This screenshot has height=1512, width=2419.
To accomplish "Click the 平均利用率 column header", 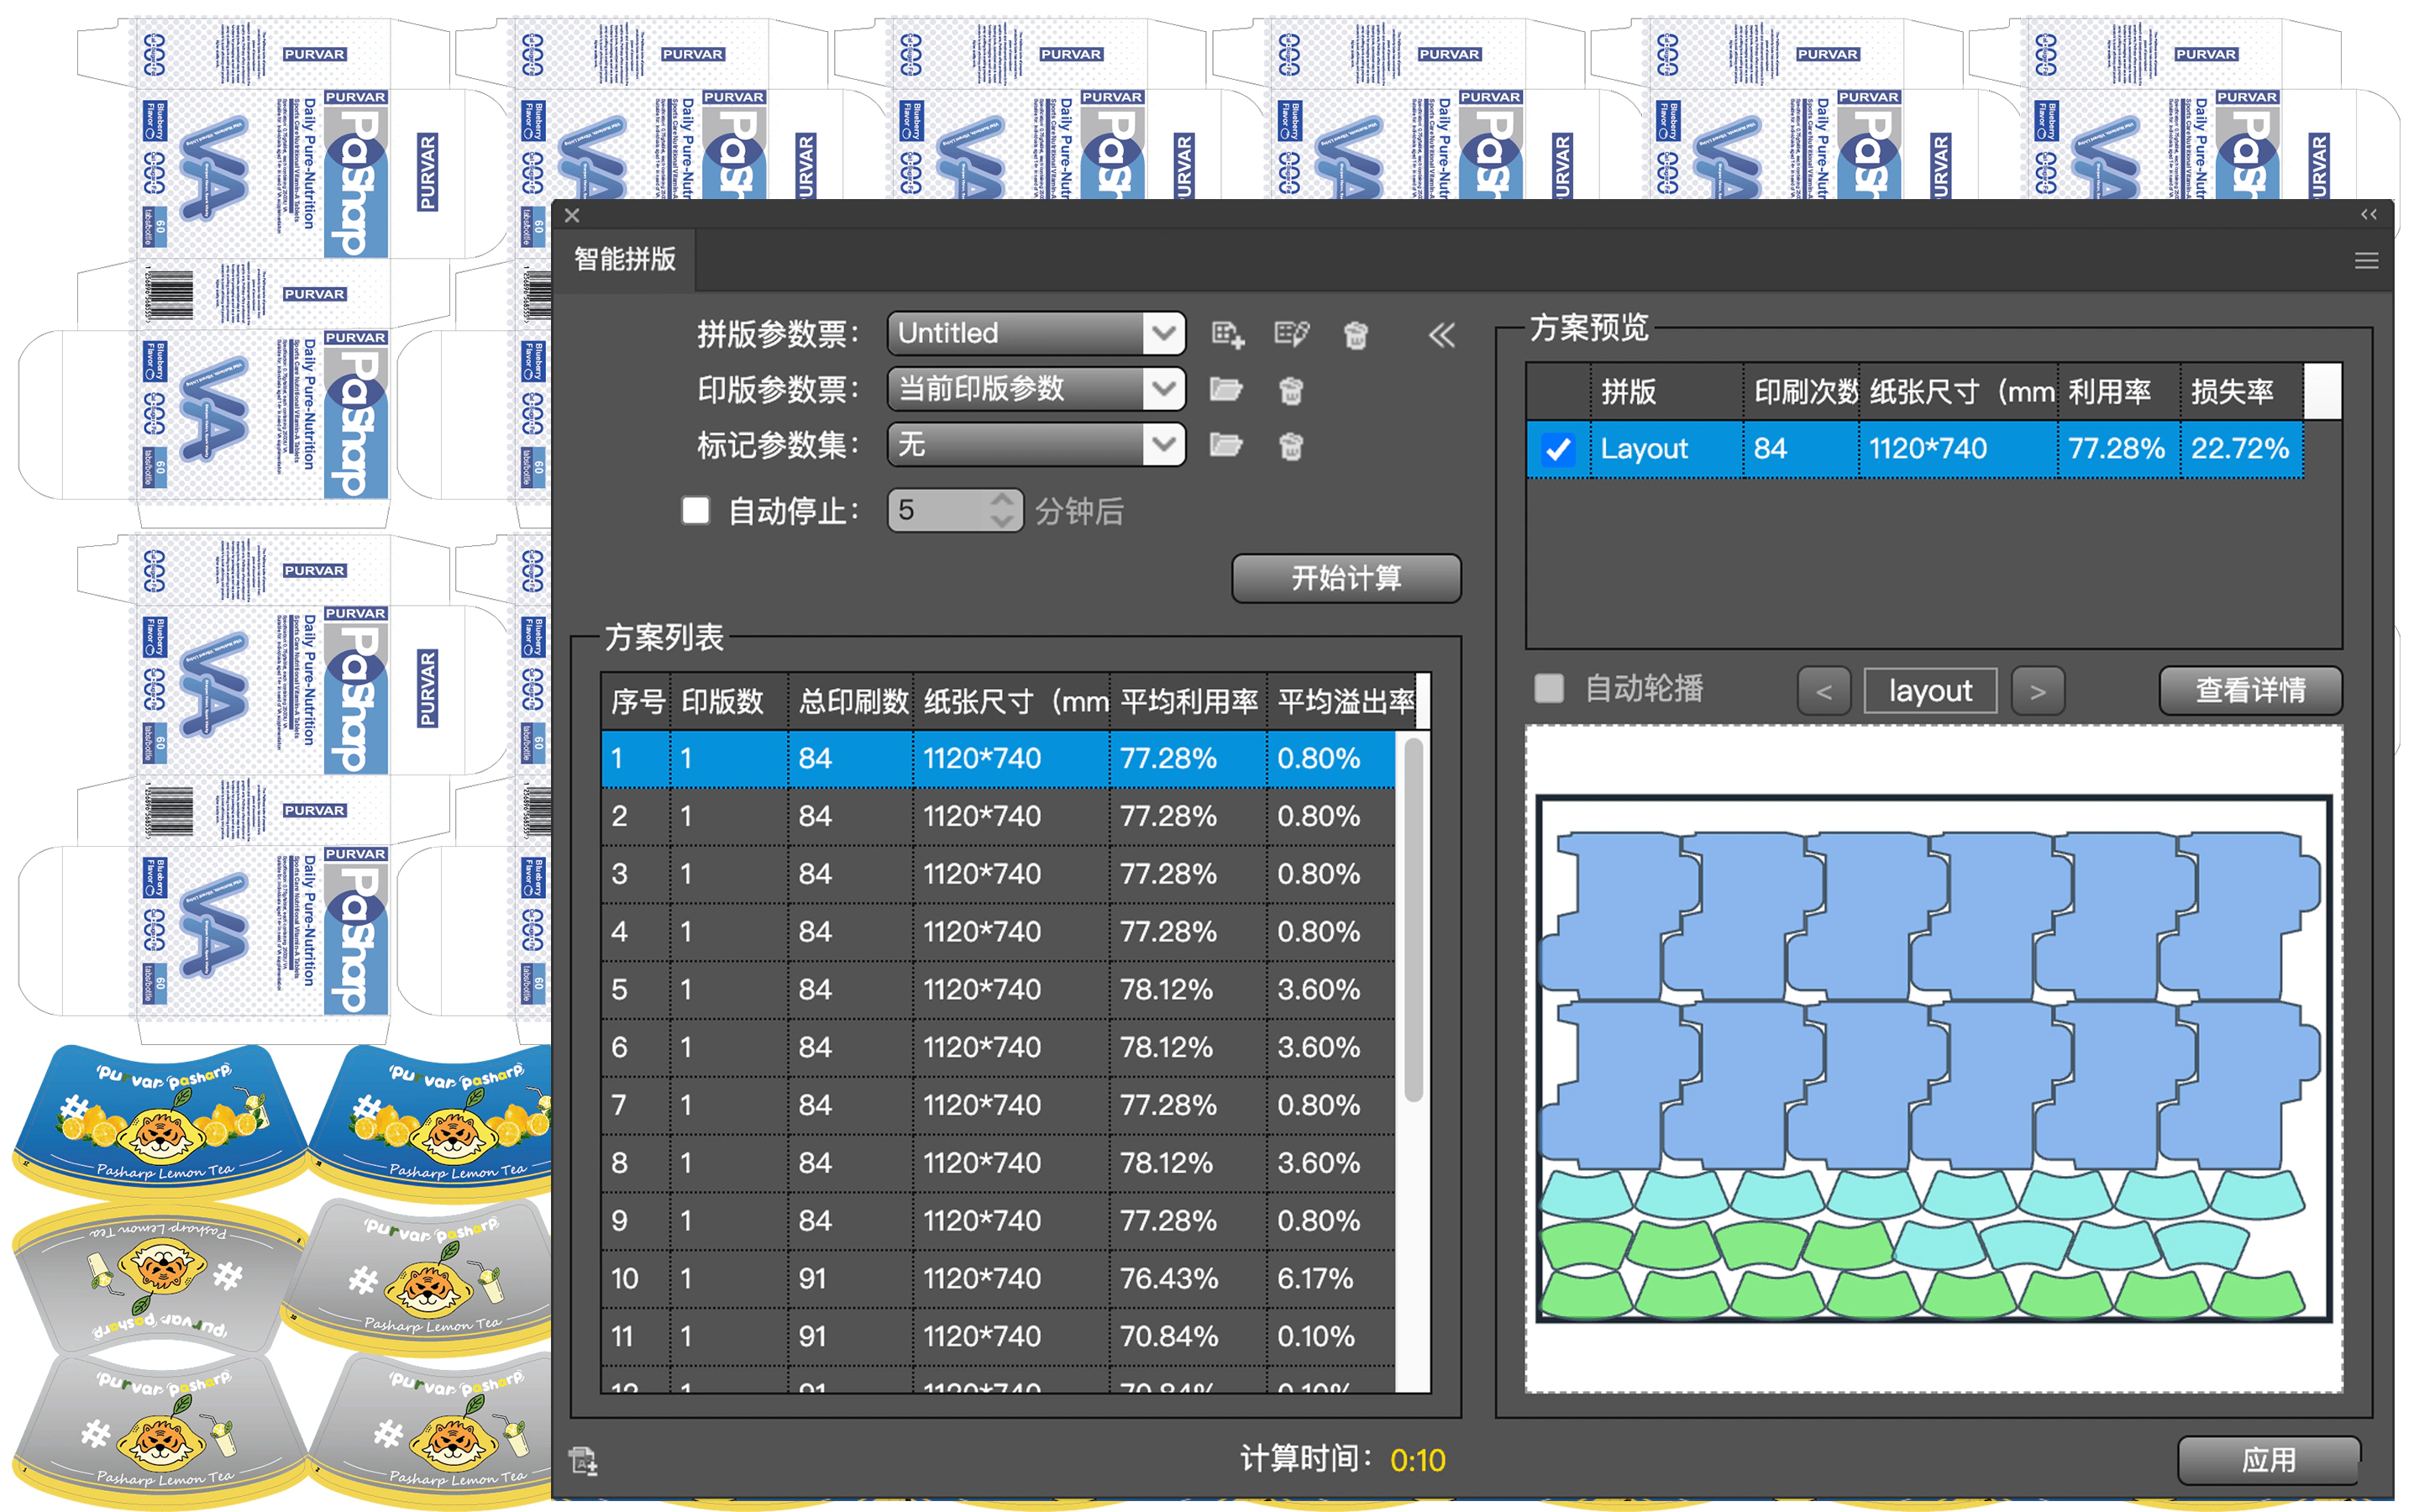I will coord(1188,701).
